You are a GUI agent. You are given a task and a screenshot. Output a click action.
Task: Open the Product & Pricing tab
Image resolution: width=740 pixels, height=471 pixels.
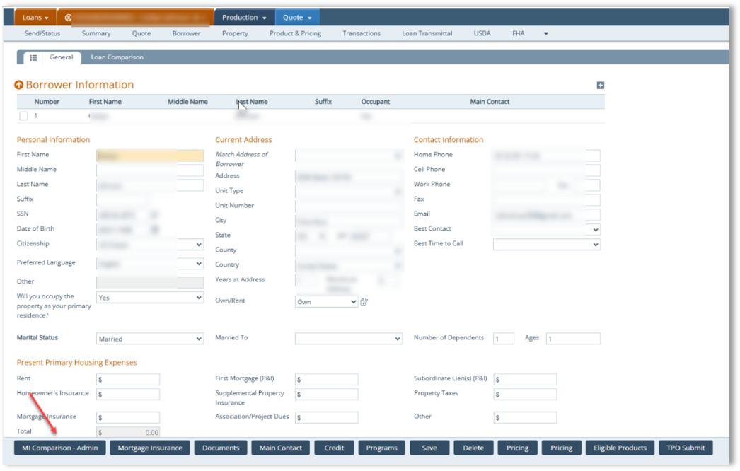(x=296, y=33)
